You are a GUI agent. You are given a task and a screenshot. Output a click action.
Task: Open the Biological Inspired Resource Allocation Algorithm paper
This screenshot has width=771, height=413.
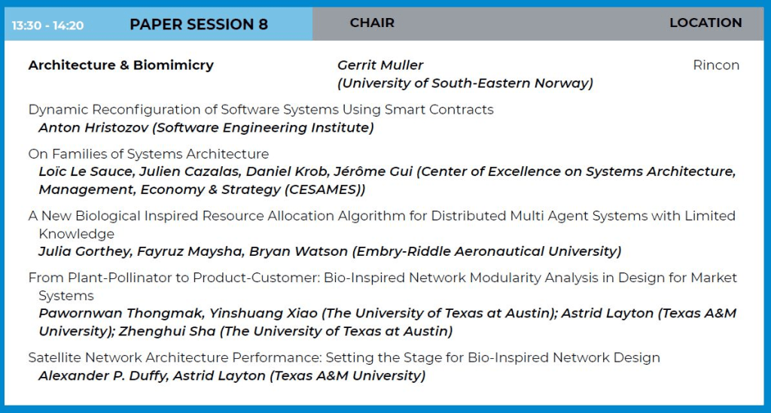pyautogui.click(x=382, y=216)
